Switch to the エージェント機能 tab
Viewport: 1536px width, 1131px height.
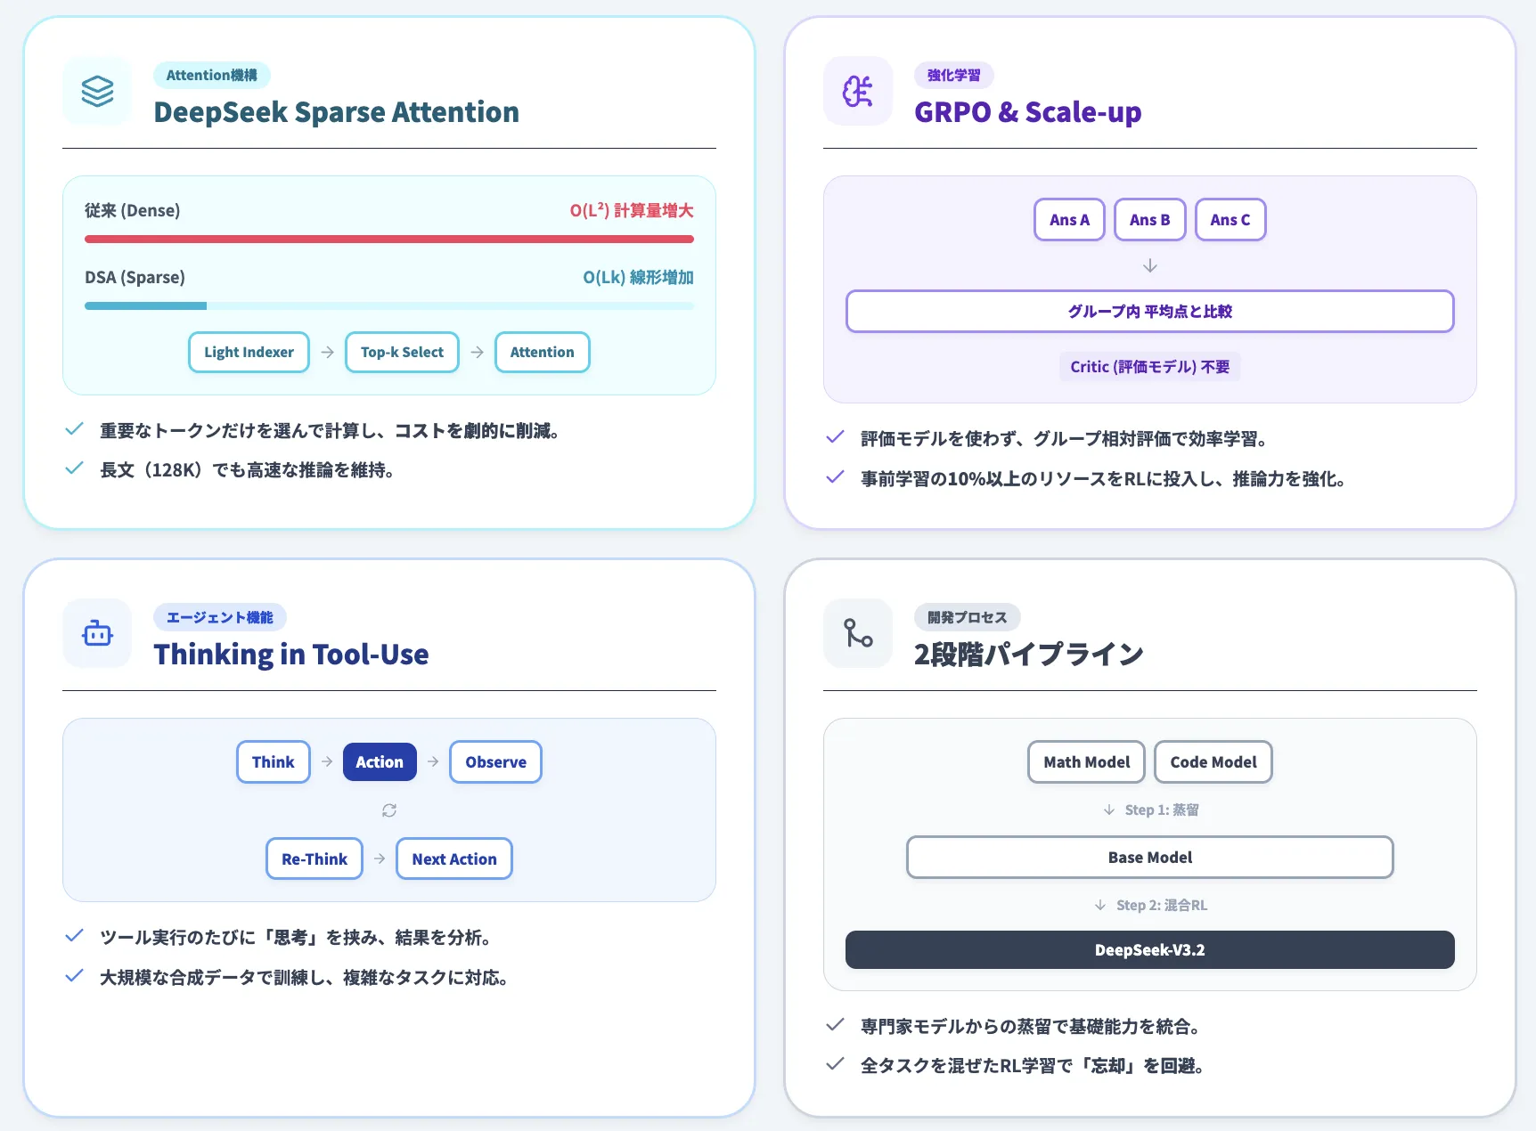pos(219,616)
